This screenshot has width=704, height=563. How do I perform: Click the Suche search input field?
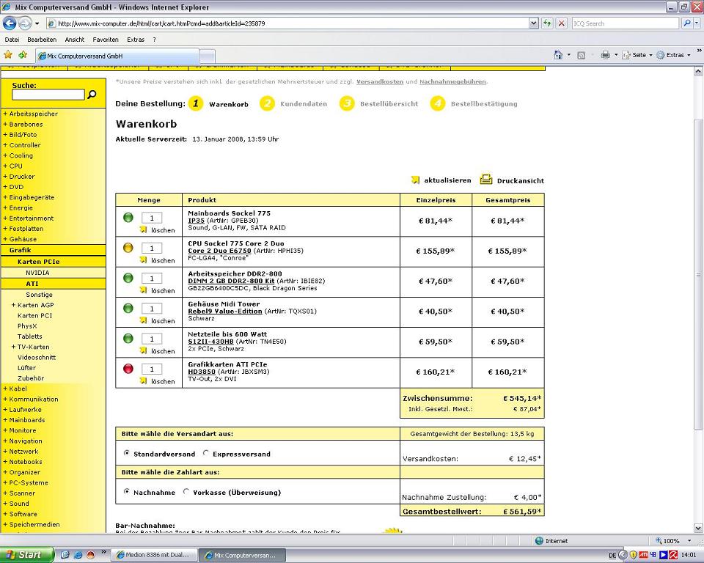(x=48, y=95)
